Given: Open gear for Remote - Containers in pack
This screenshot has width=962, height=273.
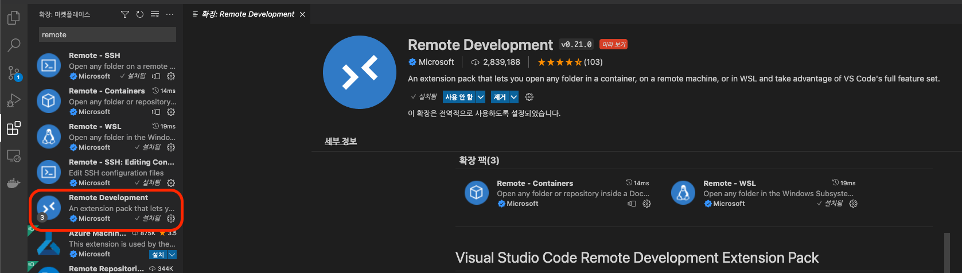Looking at the screenshot, I should pyautogui.click(x=646, y=204).
